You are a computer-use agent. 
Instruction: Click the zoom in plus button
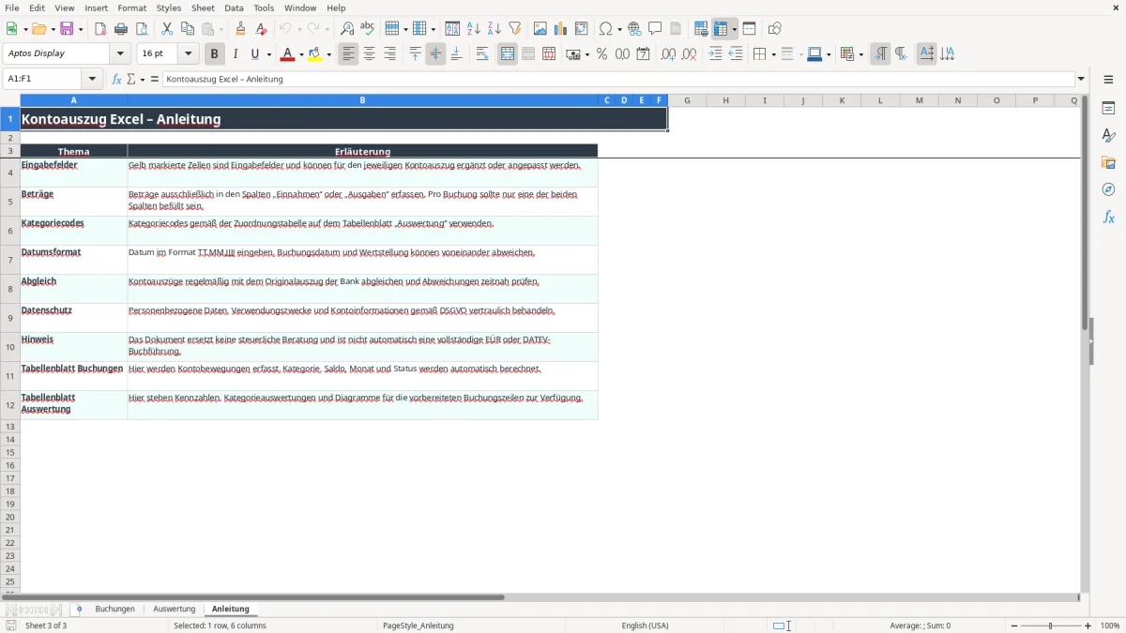pos(1088,625)
